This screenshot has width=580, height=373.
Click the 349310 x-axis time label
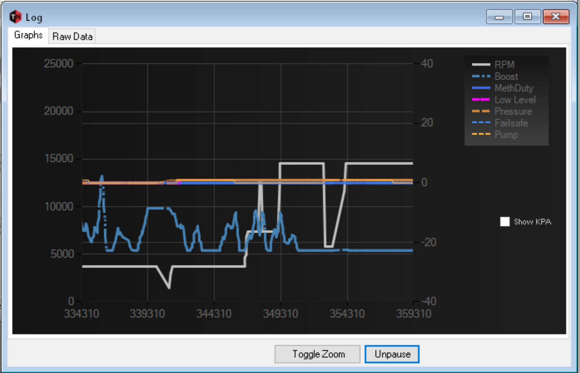click(281, 313)
